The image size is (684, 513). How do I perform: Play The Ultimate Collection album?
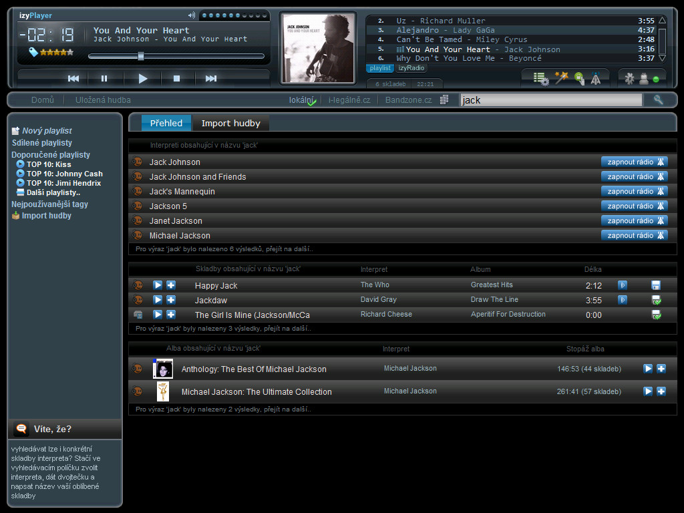(648, 391)
